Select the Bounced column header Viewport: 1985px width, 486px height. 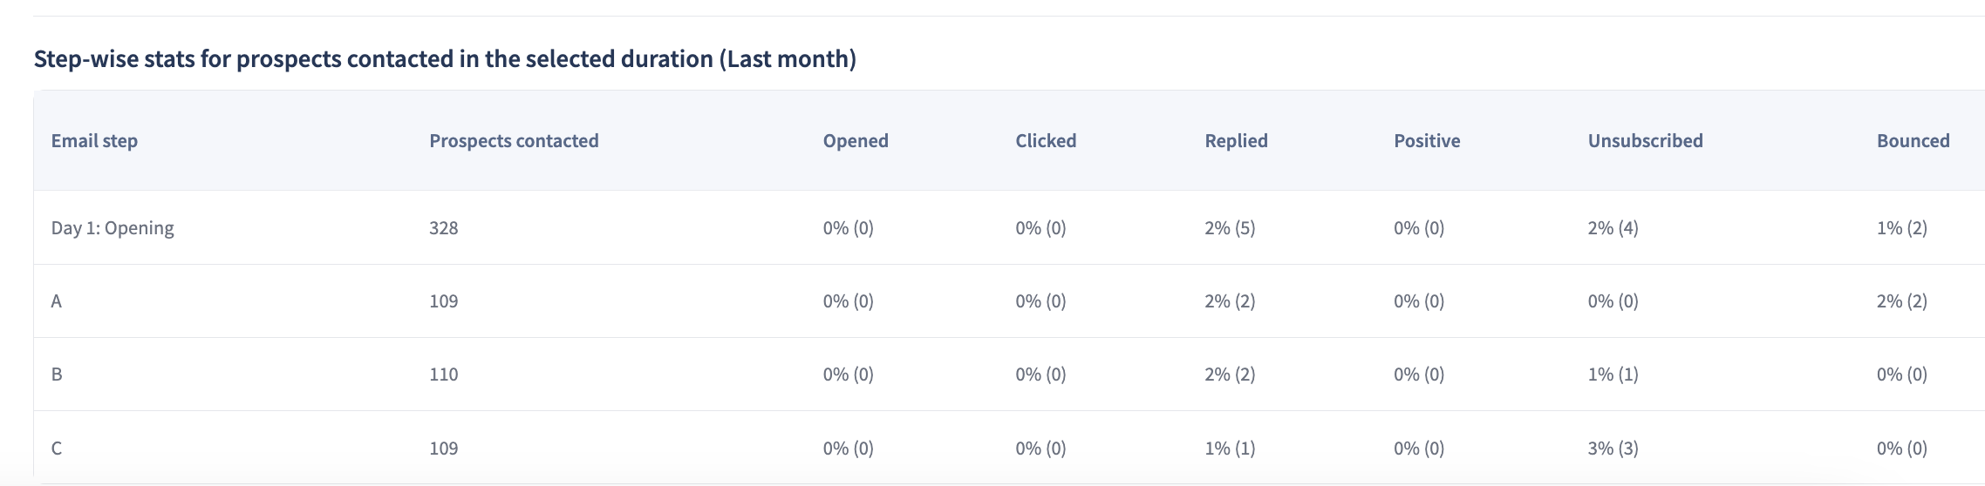1913,141
